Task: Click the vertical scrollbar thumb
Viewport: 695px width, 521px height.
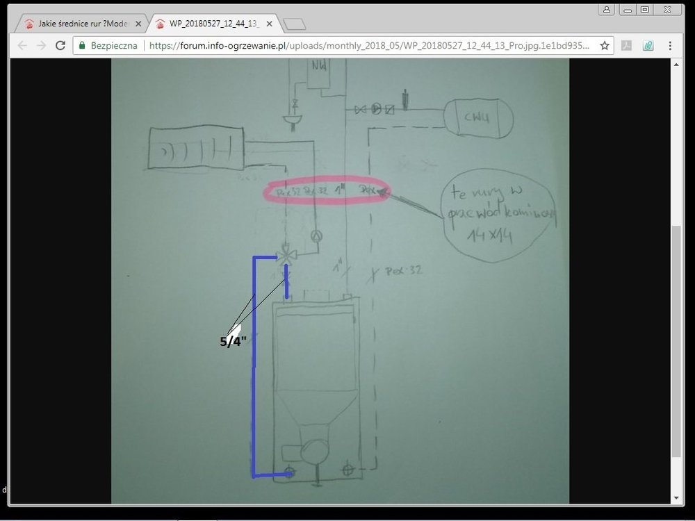Action: tap(677, 340)
